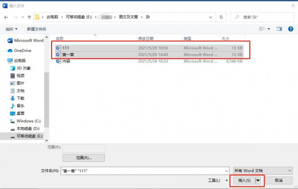Select OneDrive in navigation pane

tap(19, 51)
